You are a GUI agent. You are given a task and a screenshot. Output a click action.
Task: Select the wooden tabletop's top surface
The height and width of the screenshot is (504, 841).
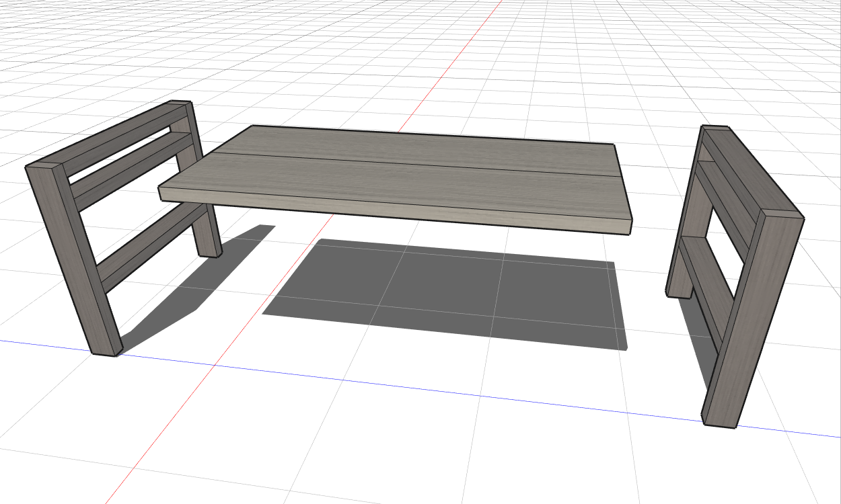[409, 171]
